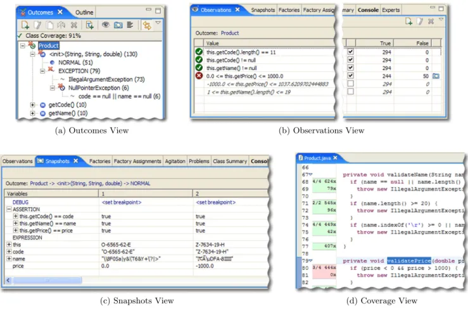Click the NullPointerException node icon

(61, 87)
